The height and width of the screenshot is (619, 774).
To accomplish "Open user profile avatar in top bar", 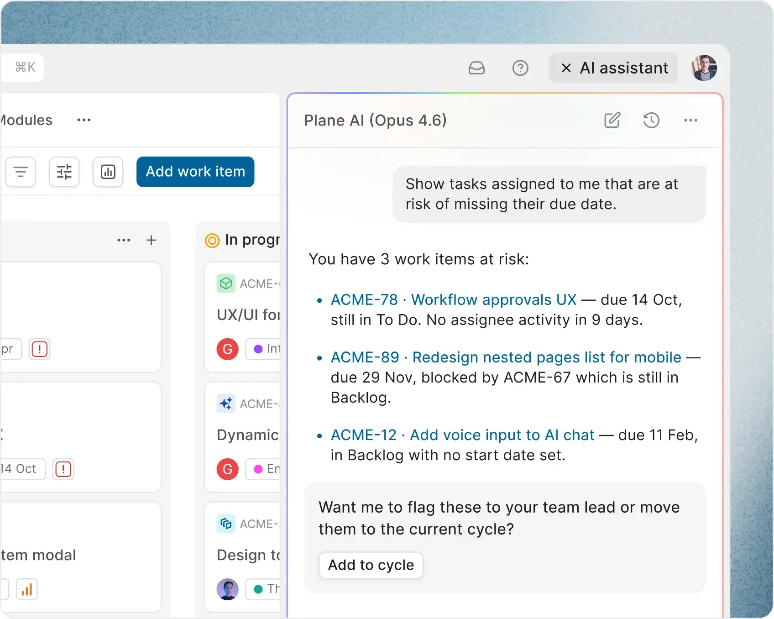I will pos(704,68).
